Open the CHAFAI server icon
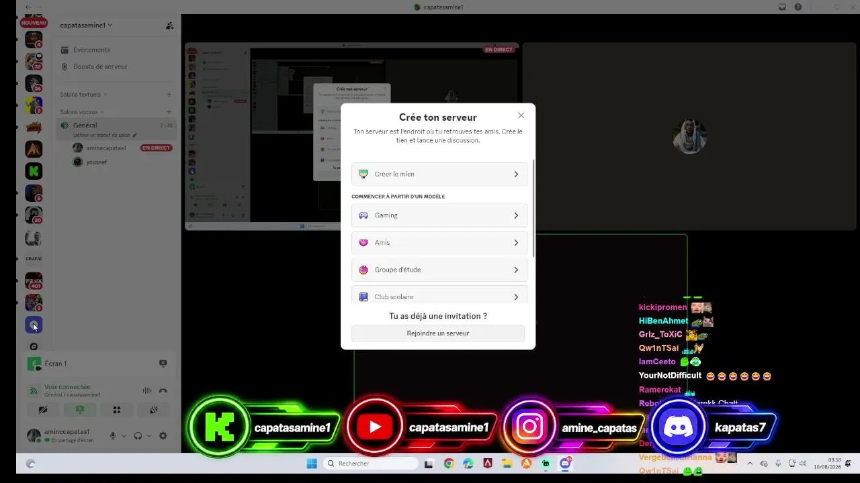Image resolution: width=860 pixels, height=483 pixels. 34,259
